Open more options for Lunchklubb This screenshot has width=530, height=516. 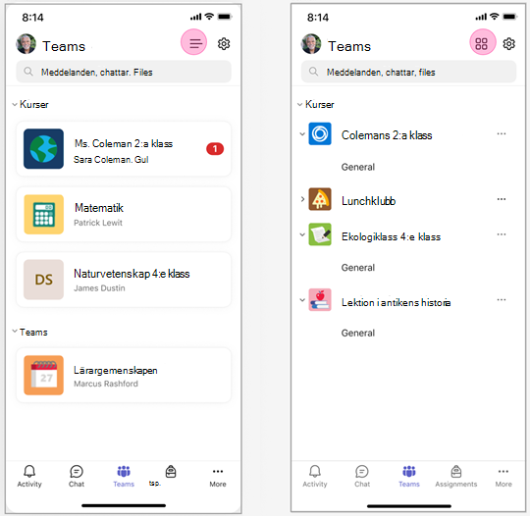pos(502,199)
